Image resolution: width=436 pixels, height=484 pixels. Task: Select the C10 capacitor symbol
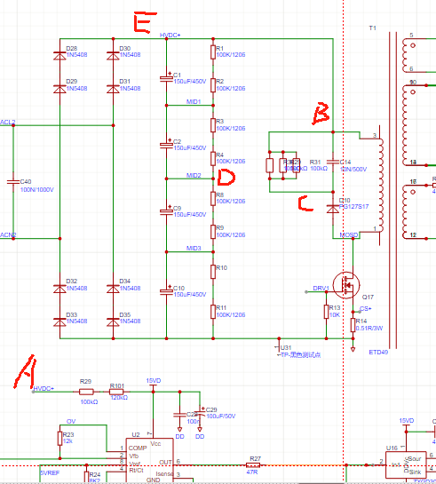166,291
